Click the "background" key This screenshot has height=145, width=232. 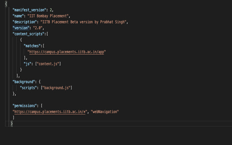pos(24,82)
